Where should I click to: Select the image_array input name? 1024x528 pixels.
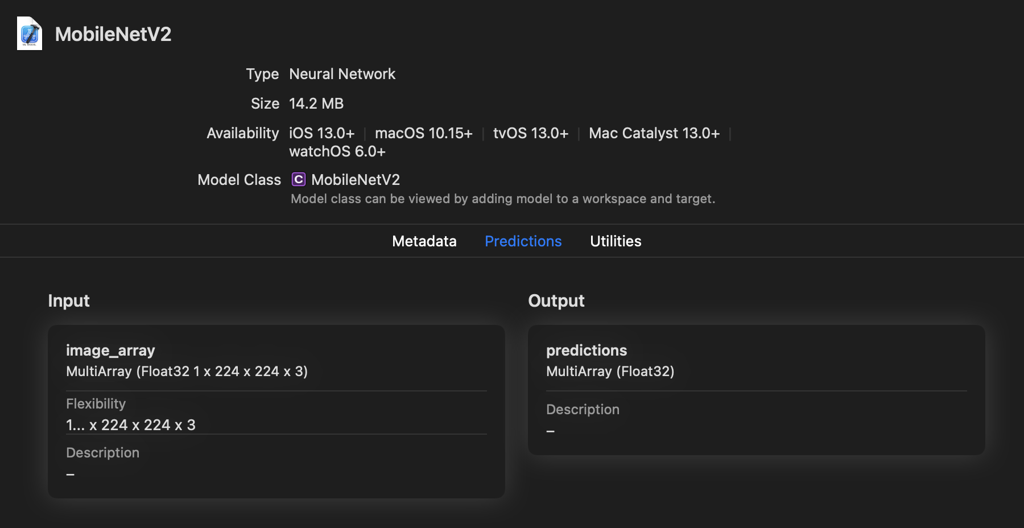coord(110,350)
